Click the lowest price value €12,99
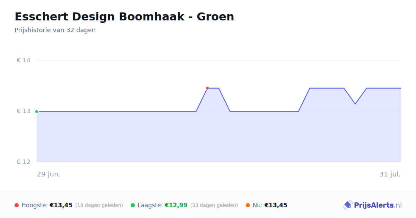Image resolution: width=416 pixels, height=218 pixels. pos(176,205)
